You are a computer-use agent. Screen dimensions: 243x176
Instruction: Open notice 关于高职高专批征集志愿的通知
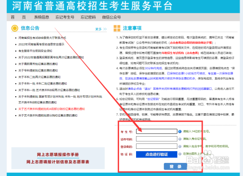38,64
